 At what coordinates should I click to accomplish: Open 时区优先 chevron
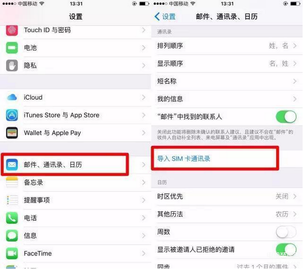tap(295, 197)
